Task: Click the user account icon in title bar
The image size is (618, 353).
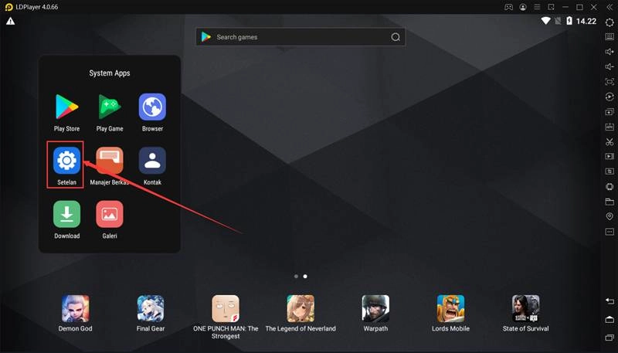Action: pyautogui.click(x=523, y=7)
